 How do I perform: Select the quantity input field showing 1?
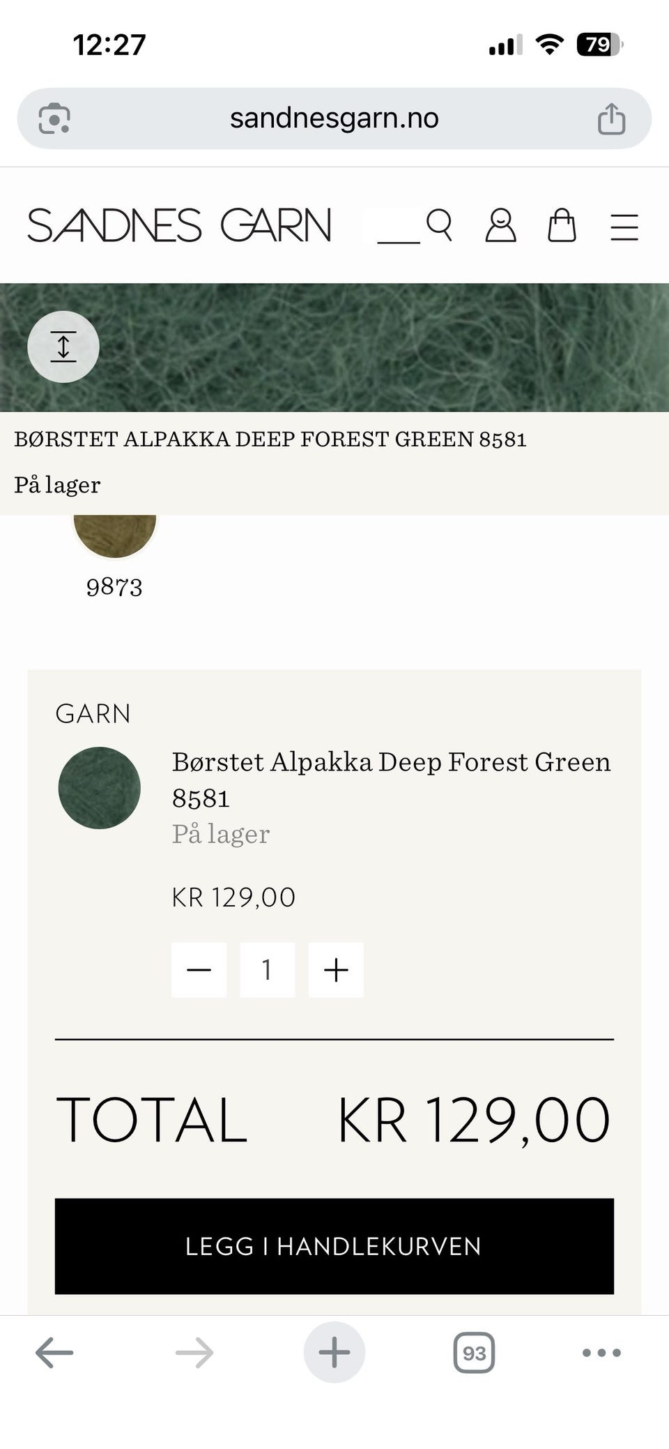[267, 969]
